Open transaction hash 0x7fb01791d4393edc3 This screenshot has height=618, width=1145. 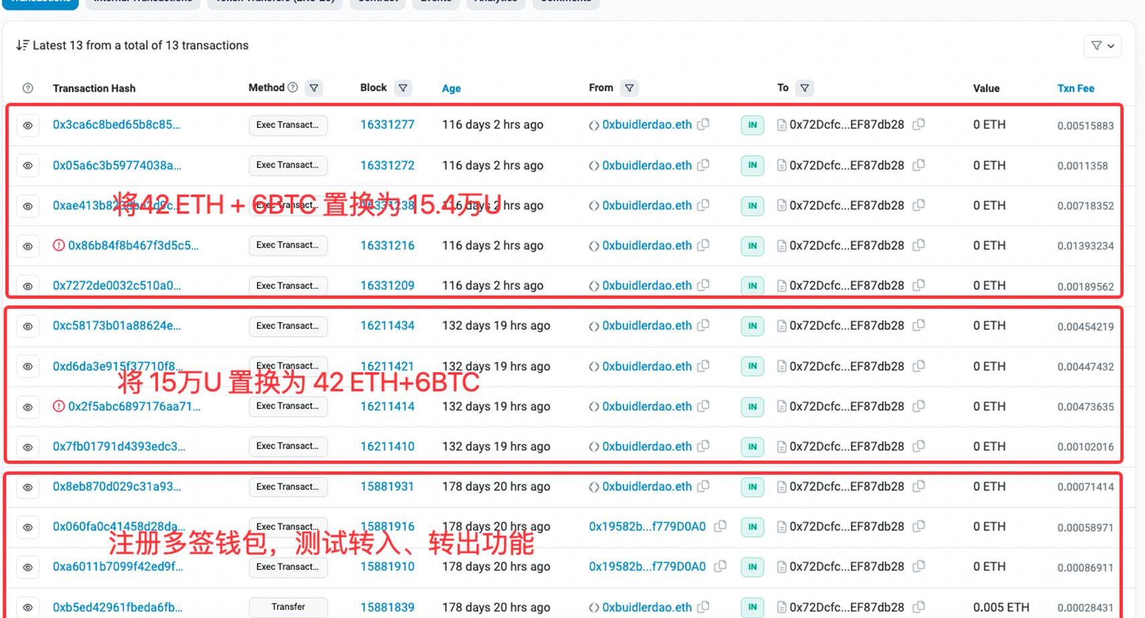tap(119, 447)
